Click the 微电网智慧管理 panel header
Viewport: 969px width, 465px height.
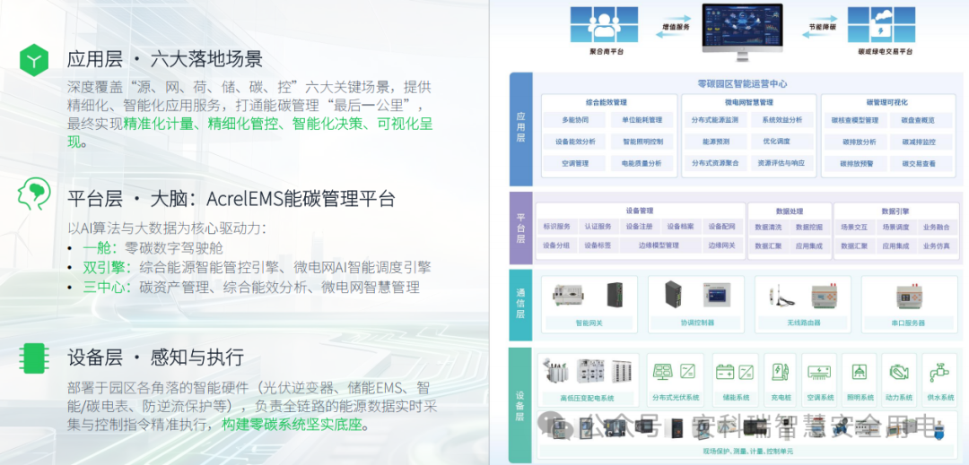[x=749, y=102]
